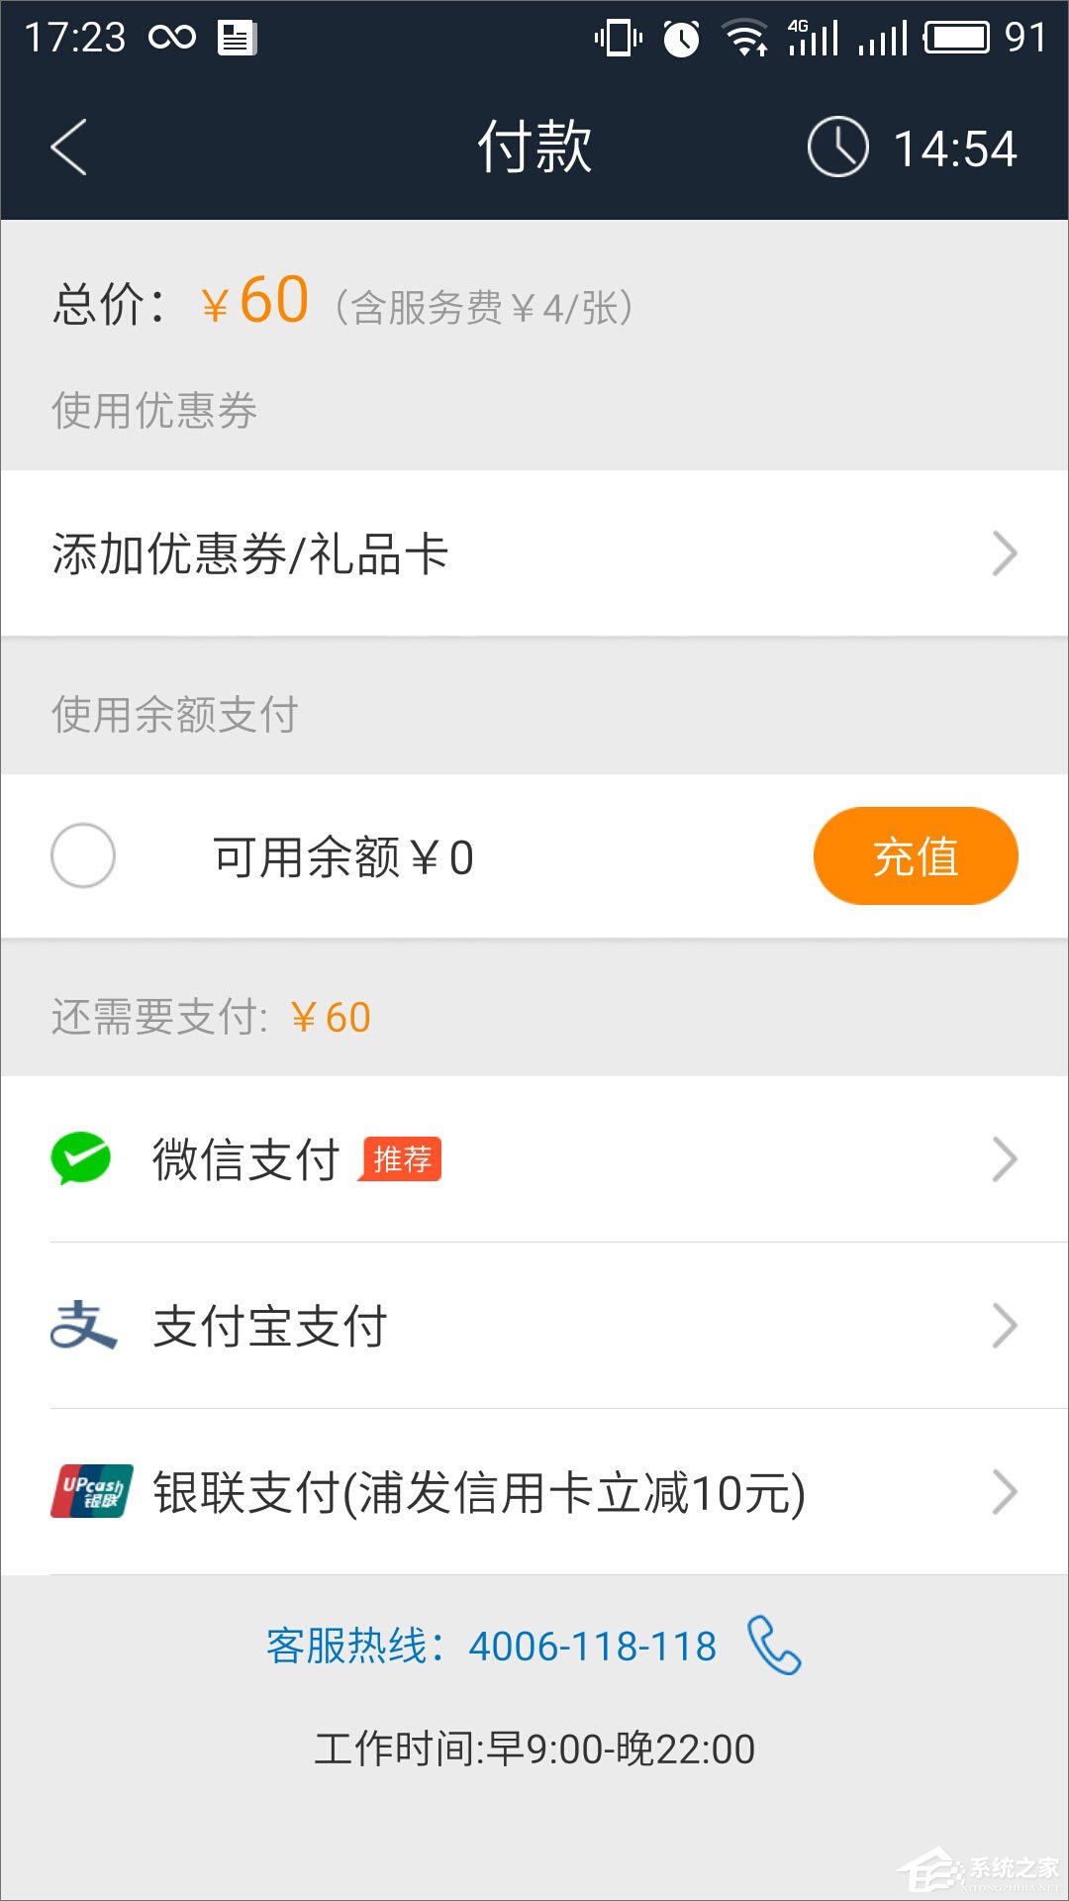1069x1901 pixels.
Task: Choose 微信支付 payment option
Action: coord(245,1159)
